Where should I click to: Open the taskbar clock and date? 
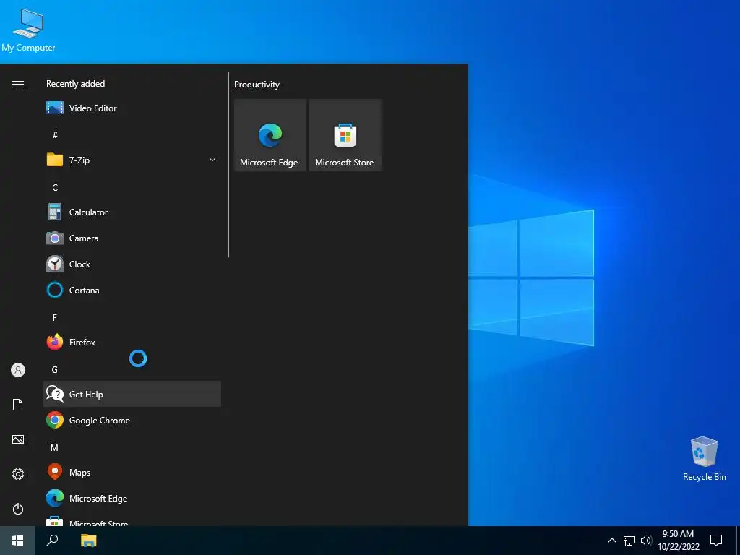[x=678, y=541]
